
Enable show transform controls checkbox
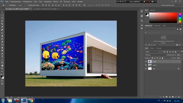[x=27, y=5]
